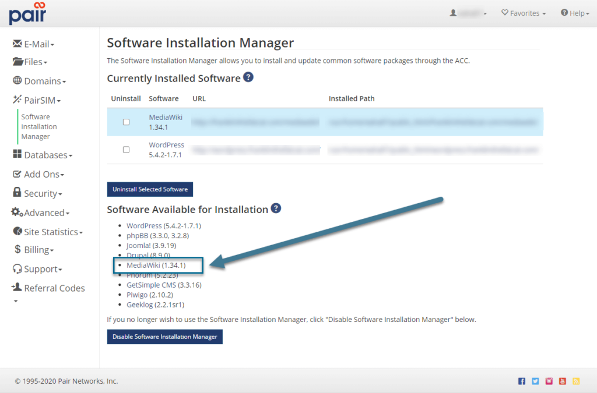The width and height of the screenshot is (597, 393).
Task: Click help icon beside Software Available for Installation
Action: [276, 208]
